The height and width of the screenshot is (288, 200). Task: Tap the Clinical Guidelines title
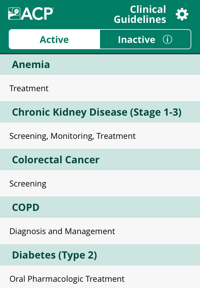(140, 14)
